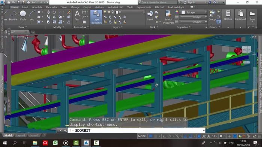Click the Text annotation tool

click(x=77, y=16)
